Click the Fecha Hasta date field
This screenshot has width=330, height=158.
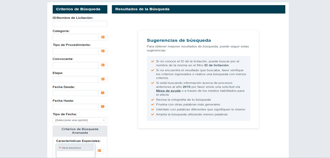pyautogui.click(x=75, y=107)
